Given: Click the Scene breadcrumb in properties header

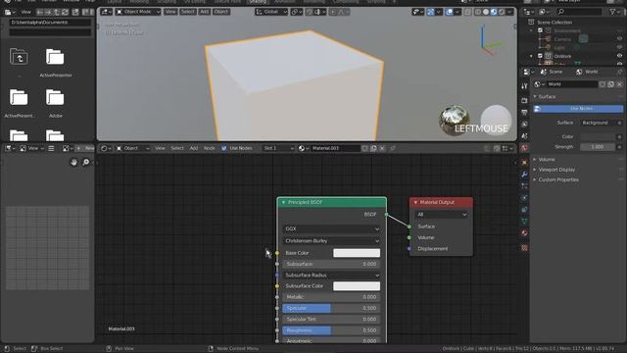Looking at the screenshot, I should (x=552, y=72).
